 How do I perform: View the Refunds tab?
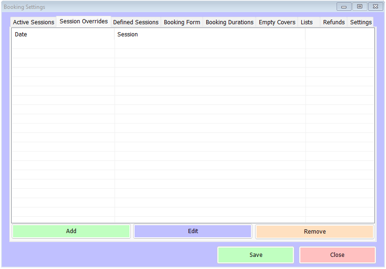click(x=334, y=22)
